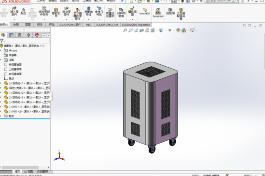Switch to 3D 视图 bottom tab
Viewport: 265px width, 176px height.
(28, 172)
